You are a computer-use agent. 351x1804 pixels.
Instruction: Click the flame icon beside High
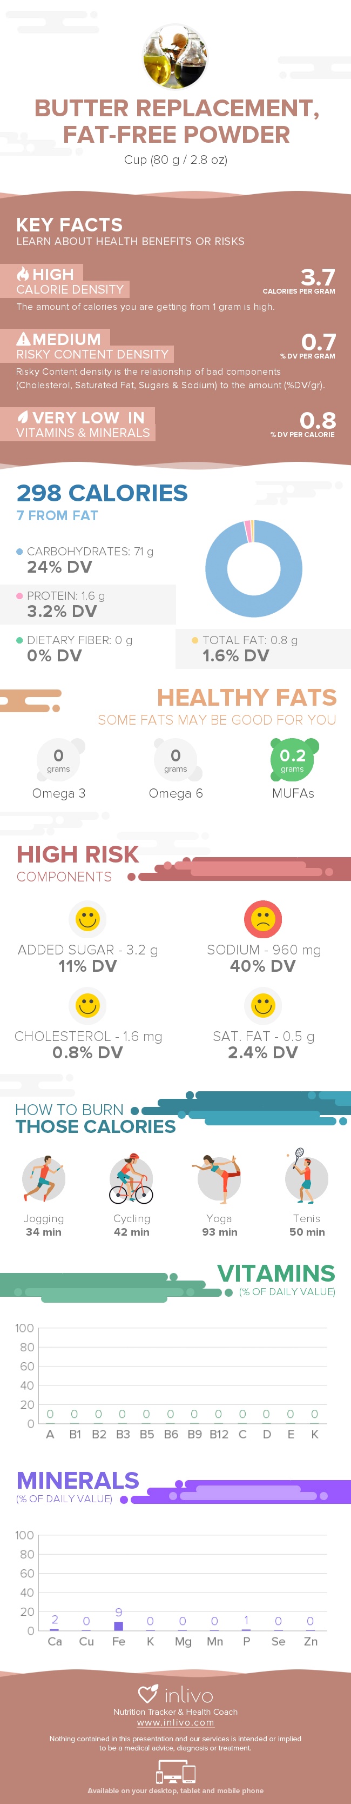(23, 274)
